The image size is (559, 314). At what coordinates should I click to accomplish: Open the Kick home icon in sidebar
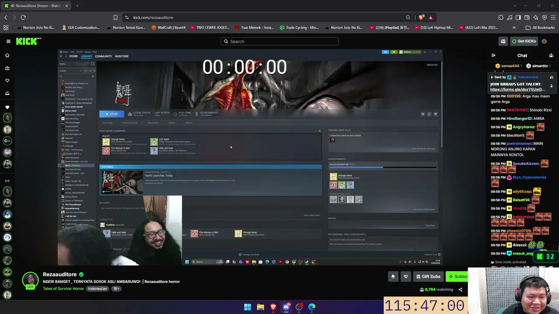(x=7, y=55)
